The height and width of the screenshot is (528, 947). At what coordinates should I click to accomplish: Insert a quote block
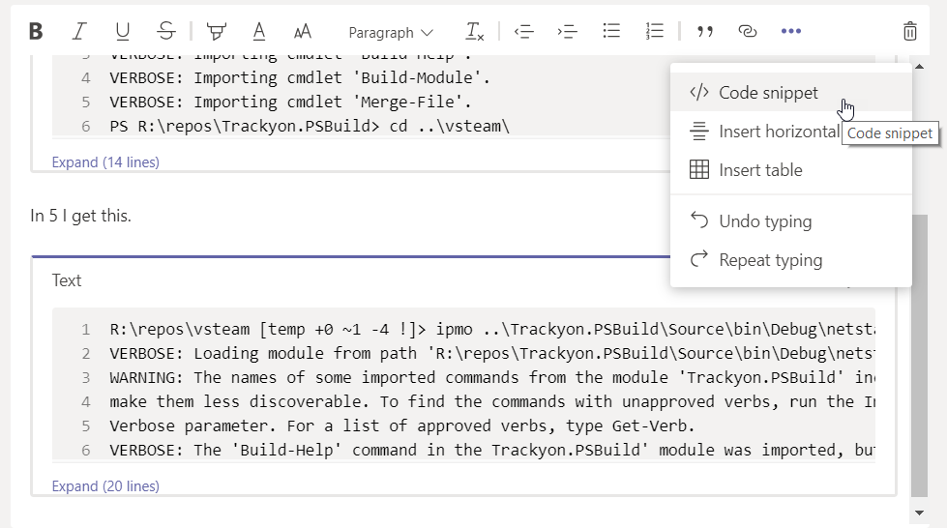(704, 31)
